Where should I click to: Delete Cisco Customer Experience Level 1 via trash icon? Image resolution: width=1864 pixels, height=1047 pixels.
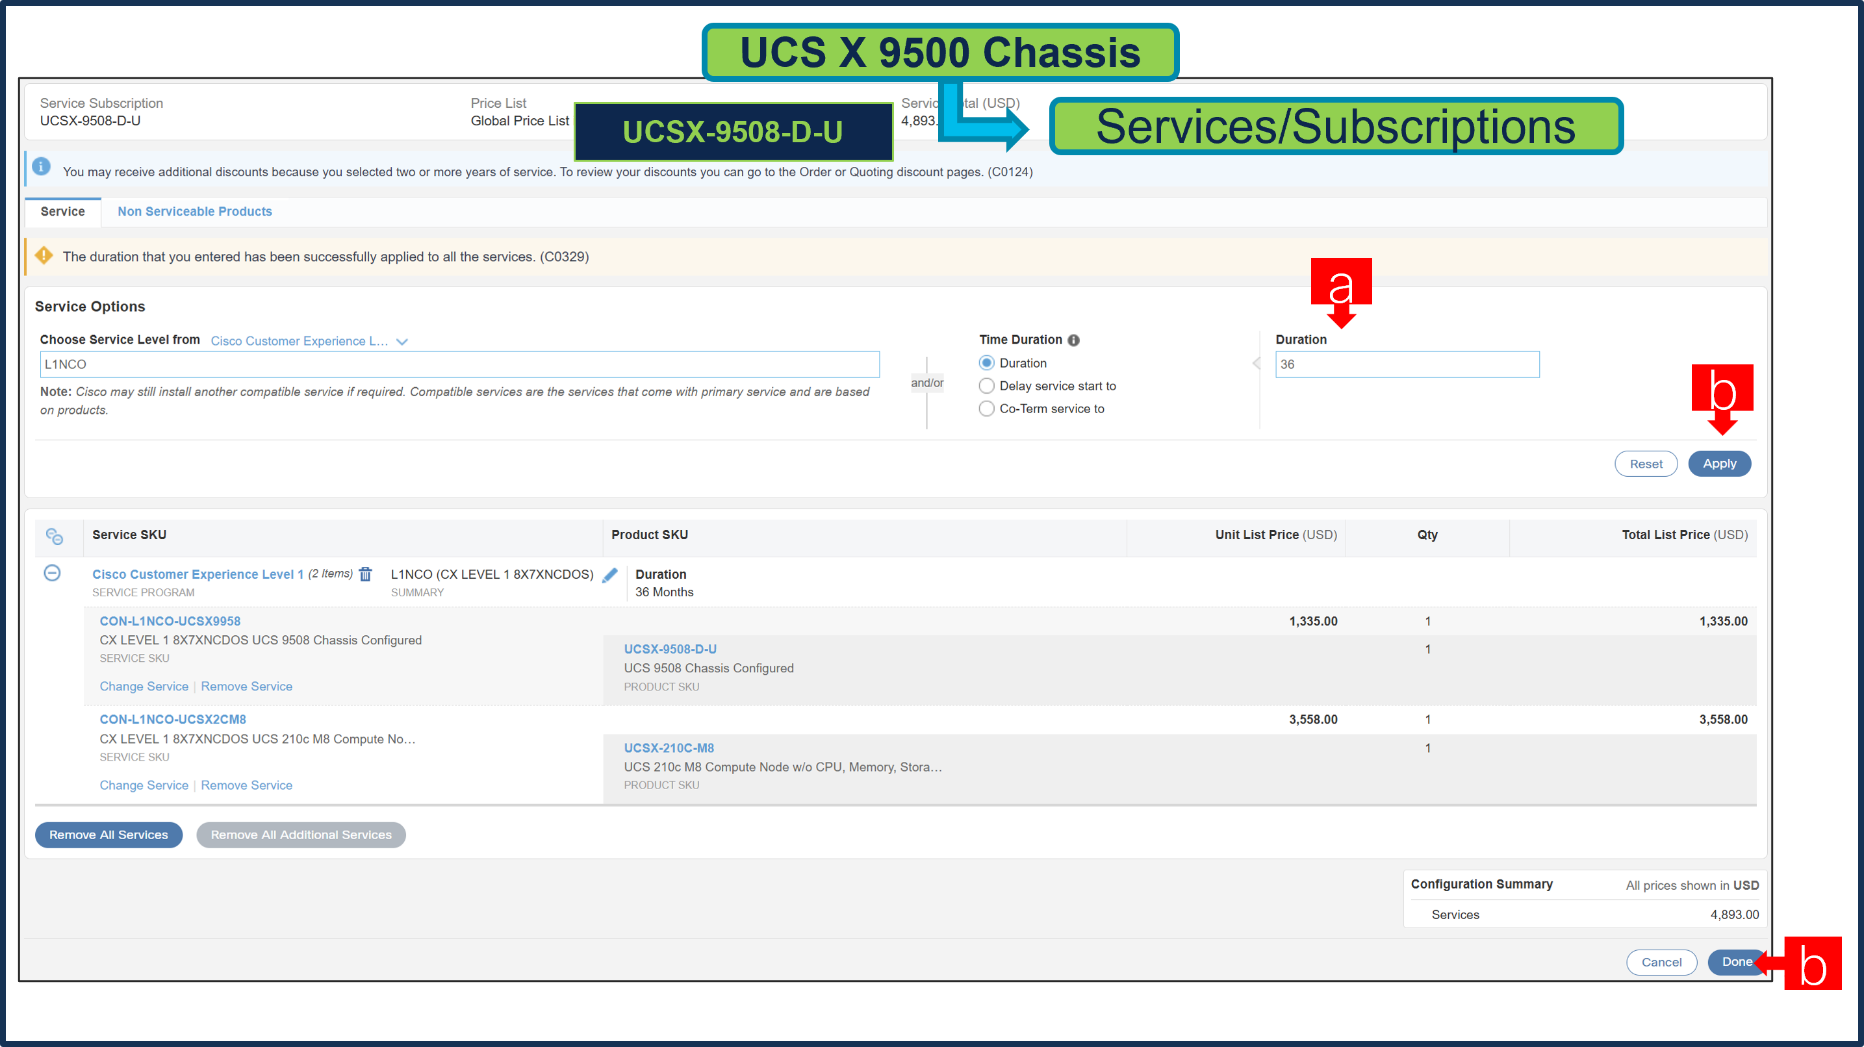coord(365,575)
